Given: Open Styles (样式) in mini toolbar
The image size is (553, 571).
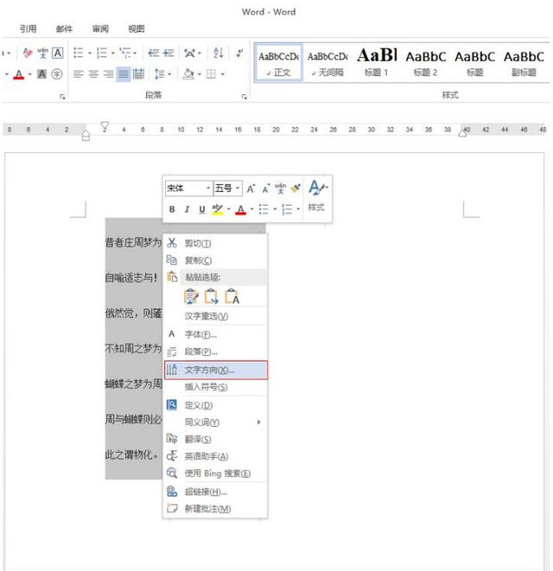Looking at the screenshot, I should pos(316,195).
